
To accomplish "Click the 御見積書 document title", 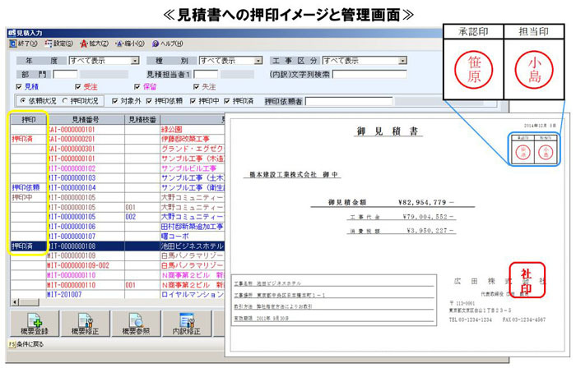I will 388,131.
